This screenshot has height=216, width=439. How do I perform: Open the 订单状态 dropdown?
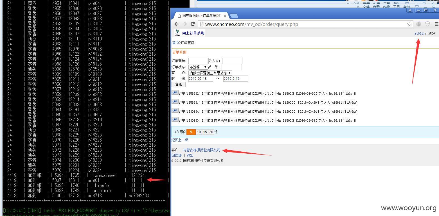tap(198, 67)
